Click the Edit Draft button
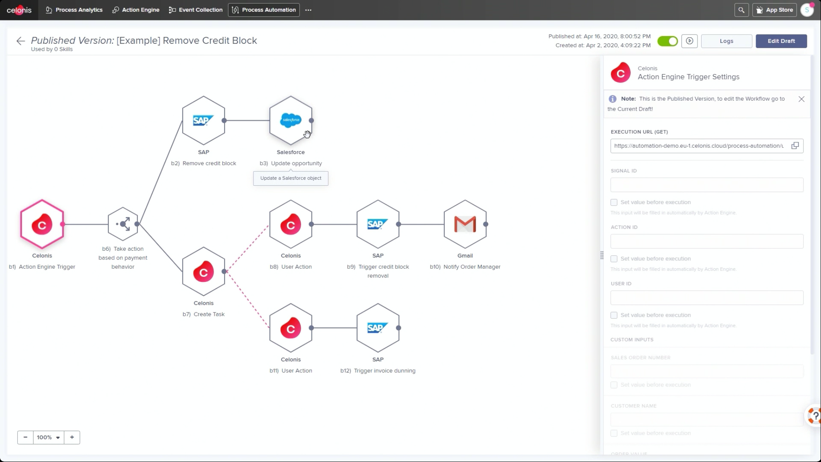This screenshot has height=462, width=821. coord(781,41)
